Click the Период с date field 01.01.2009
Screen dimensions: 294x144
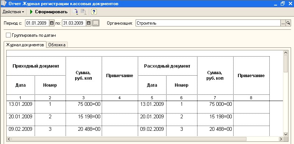[37, 23]
